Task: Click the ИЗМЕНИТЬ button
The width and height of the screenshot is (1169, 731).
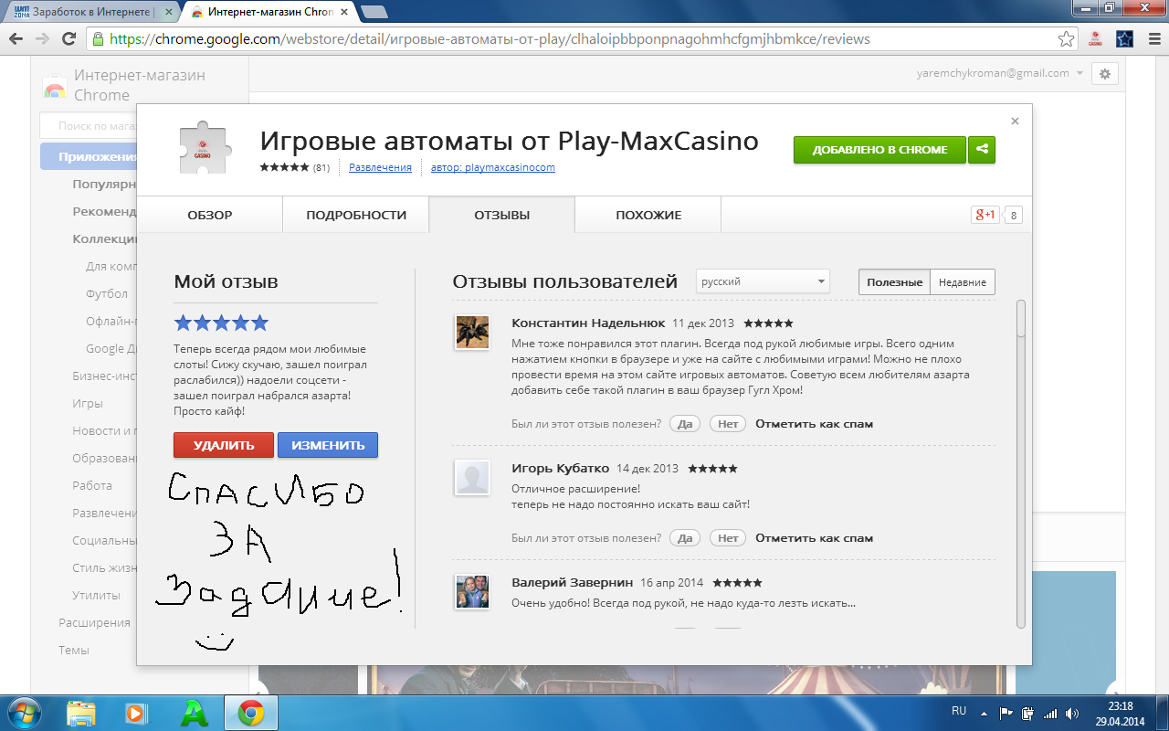Action: [328, 445]
